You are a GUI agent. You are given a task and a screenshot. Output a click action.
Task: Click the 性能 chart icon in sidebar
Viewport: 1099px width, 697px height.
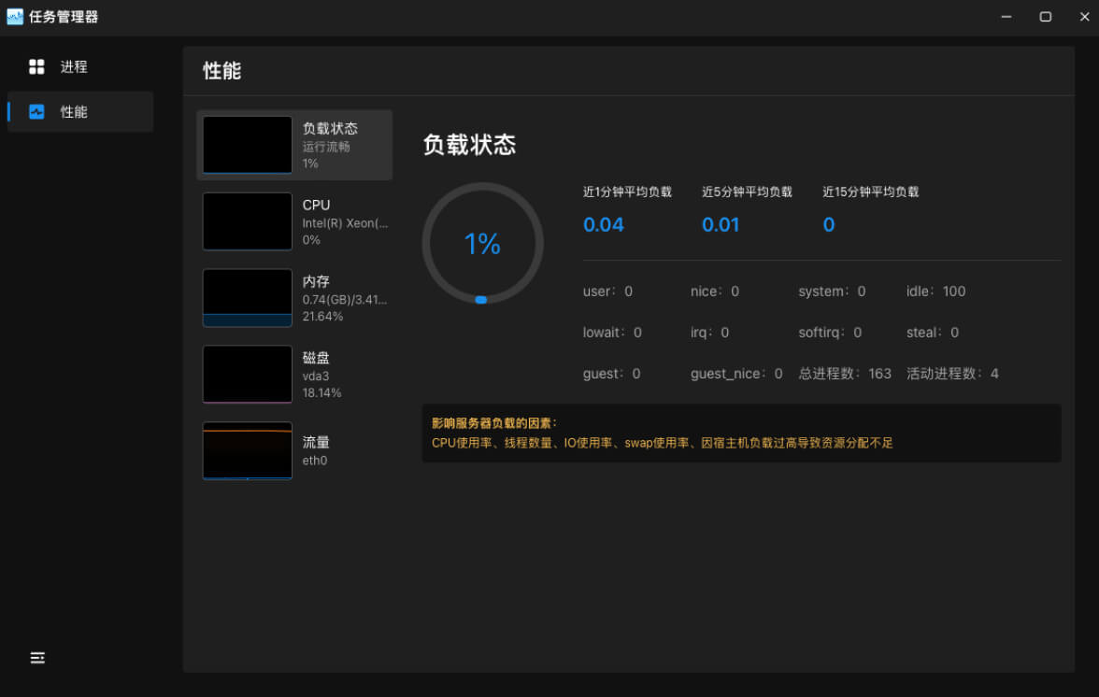(x=36, y=111)
